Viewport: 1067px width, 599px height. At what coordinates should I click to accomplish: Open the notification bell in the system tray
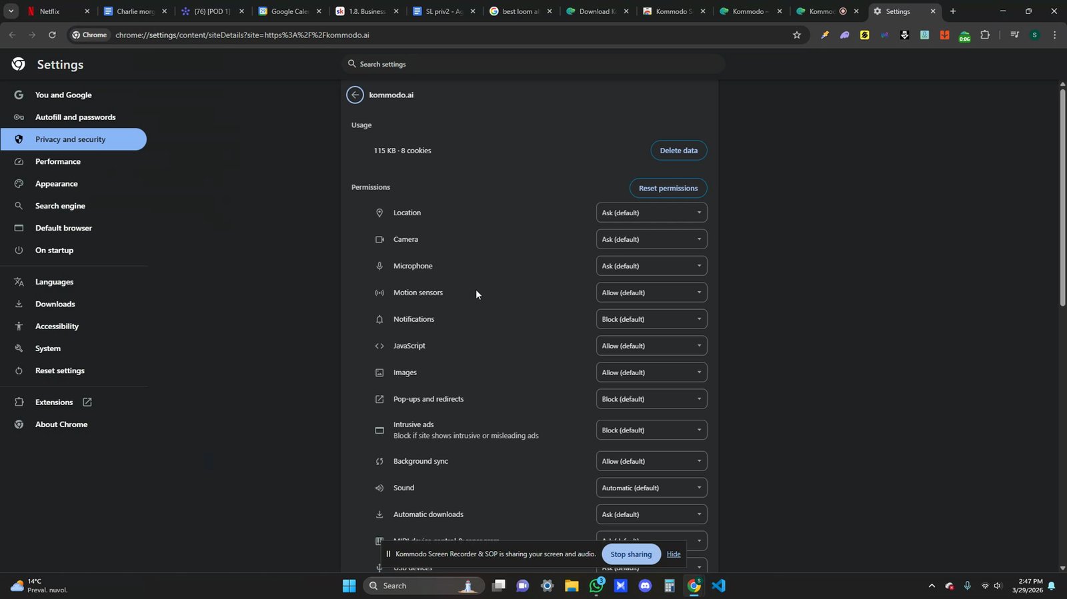pos(1052,586)
